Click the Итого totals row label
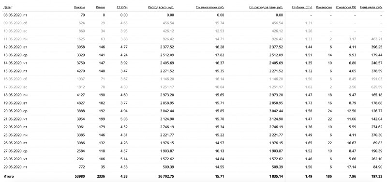This screenshot has height=182, width=387. [8, 176]
